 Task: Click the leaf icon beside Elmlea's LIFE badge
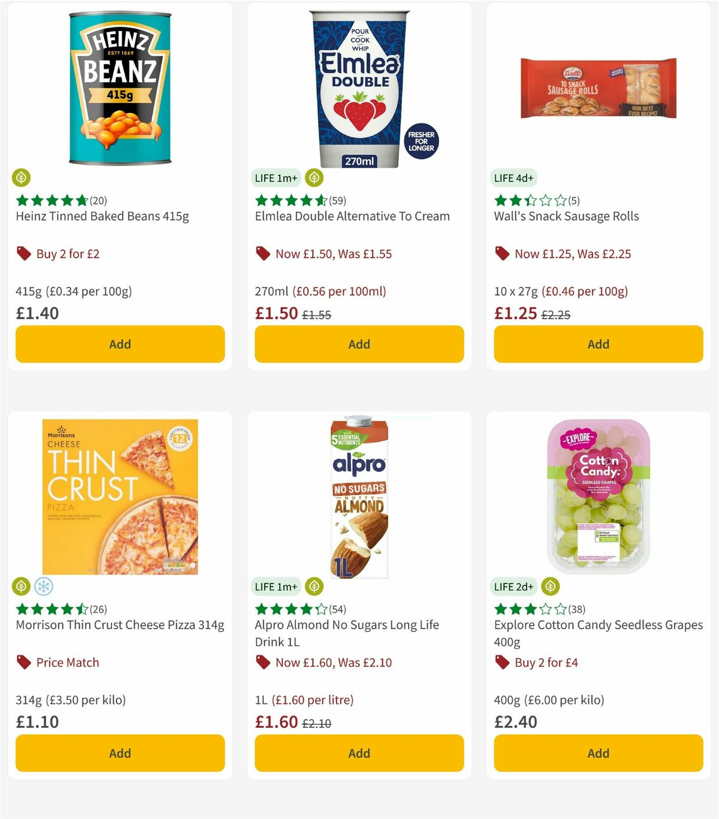coord(313,177)
